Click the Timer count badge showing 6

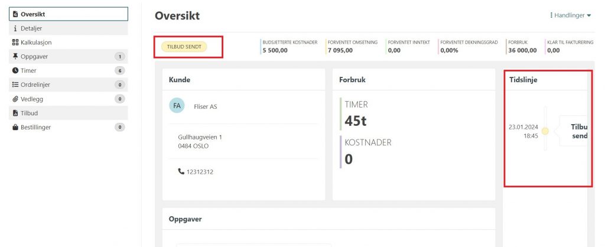(x=120, y=71)
